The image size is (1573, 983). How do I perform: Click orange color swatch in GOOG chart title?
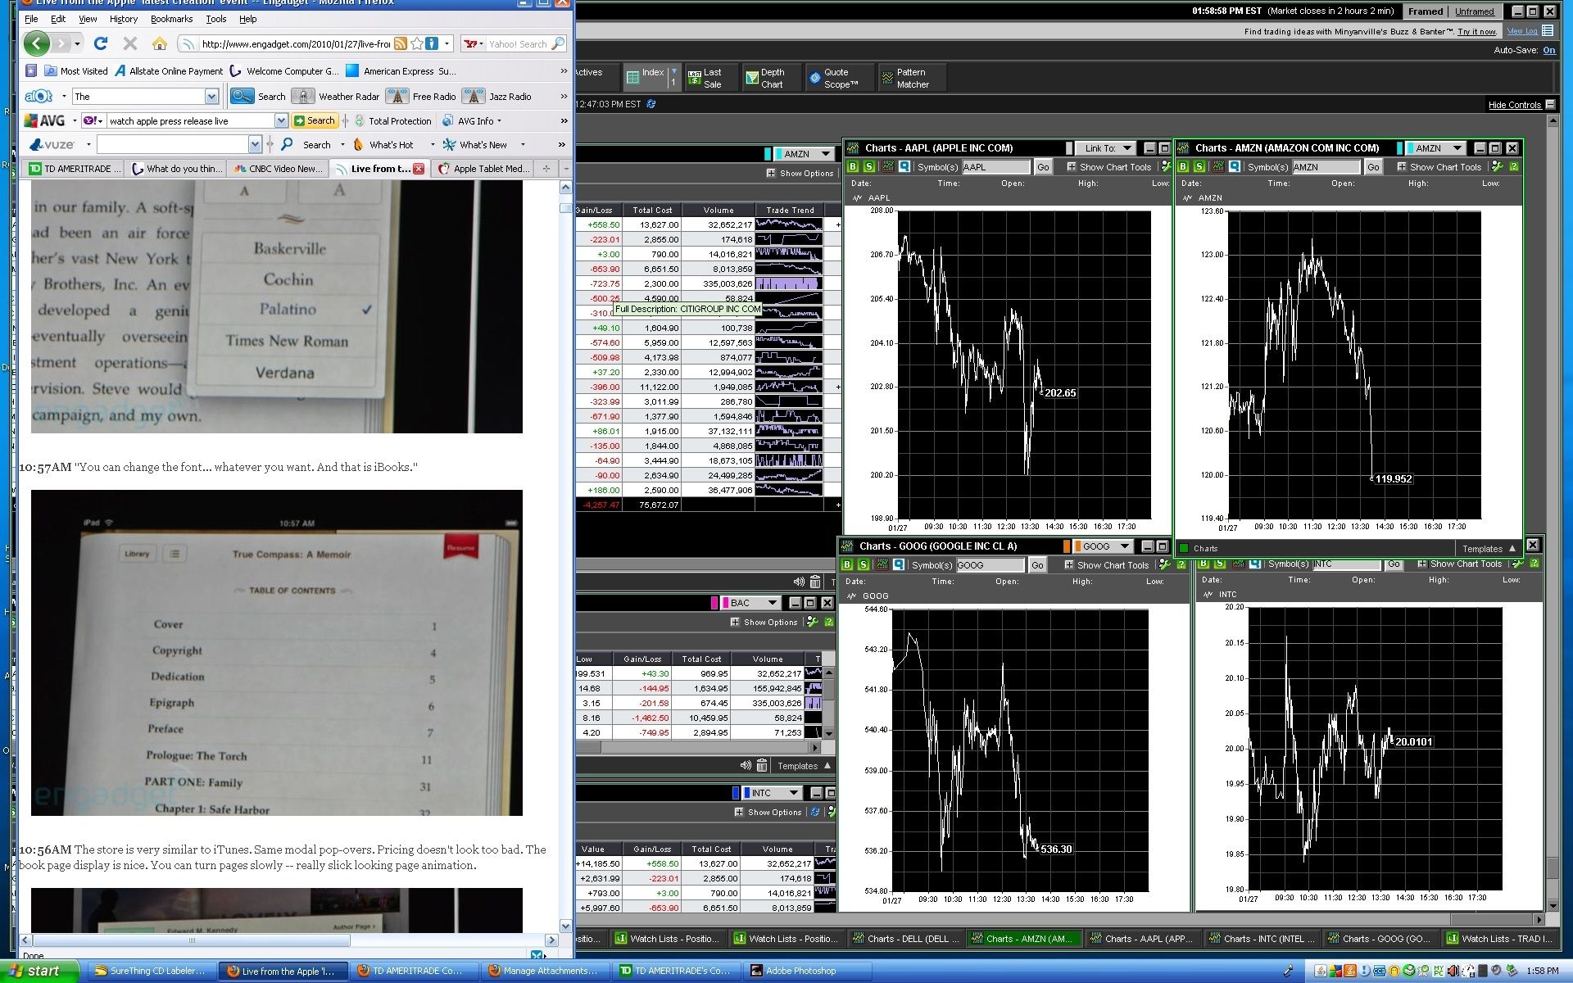point(1067,546)
